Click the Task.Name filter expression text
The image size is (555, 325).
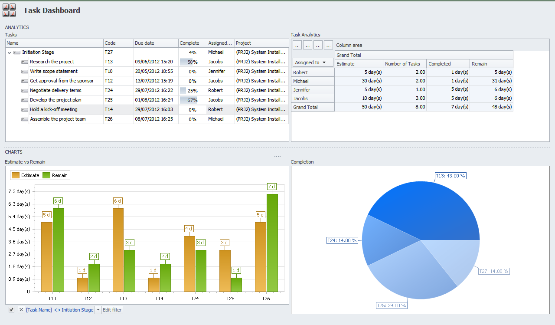coord(59,310)
